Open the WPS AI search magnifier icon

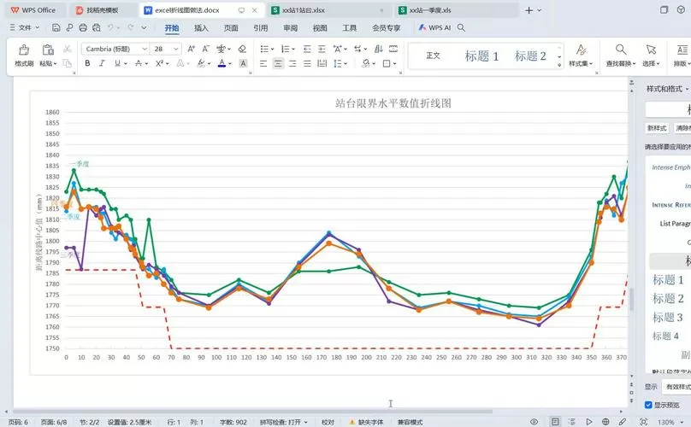462,27
